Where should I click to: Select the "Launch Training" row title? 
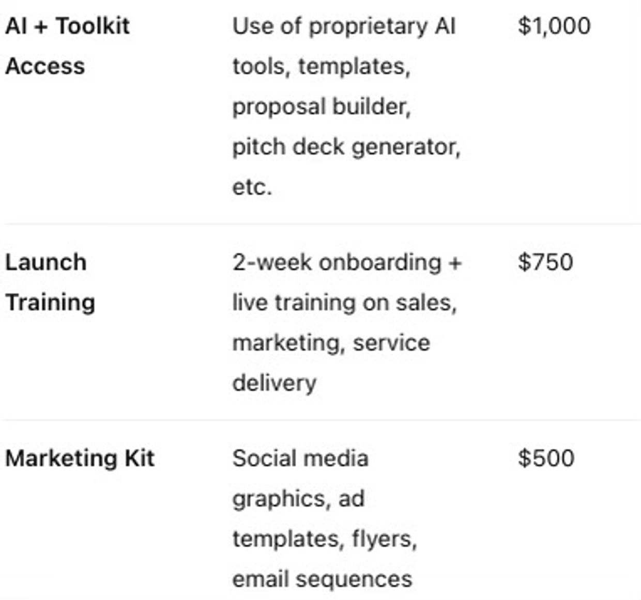pyautogui.click(x=50, y=282)
